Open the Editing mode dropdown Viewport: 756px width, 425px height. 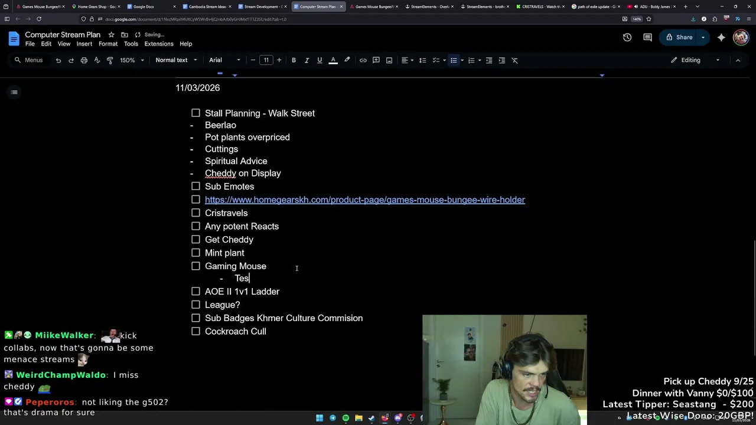(x=696, y=60)
